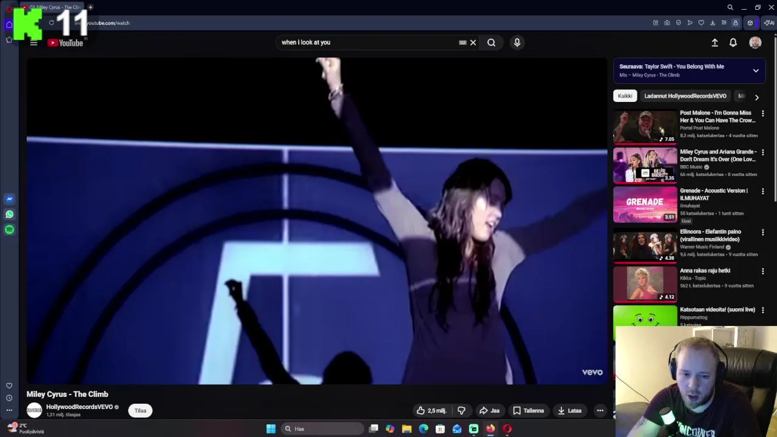Open a new browser tab
The image size is (777, 437).
(x=90, y=7)
